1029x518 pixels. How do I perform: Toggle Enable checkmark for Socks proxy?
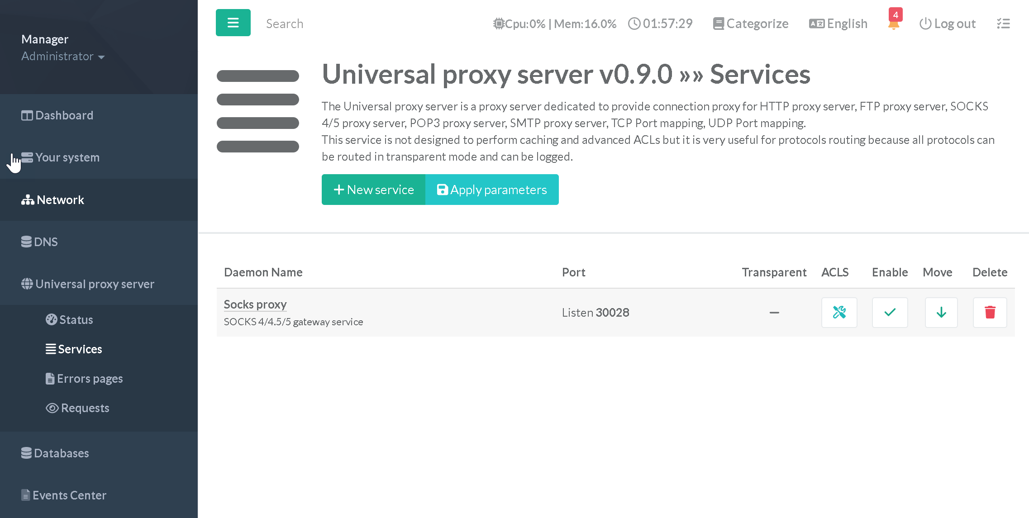tap(890, 312)
